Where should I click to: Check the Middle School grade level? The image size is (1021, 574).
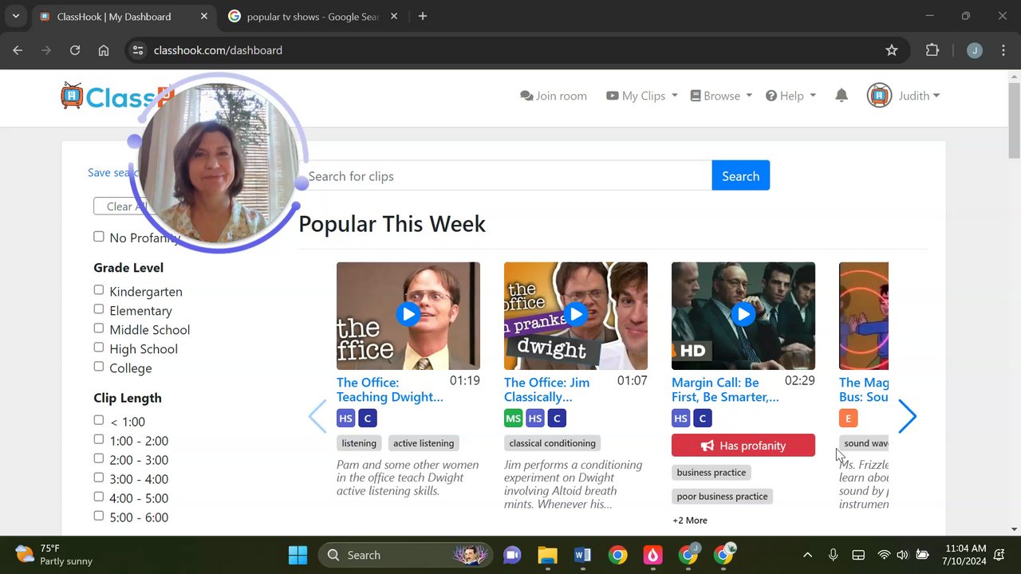coord(99,328)
